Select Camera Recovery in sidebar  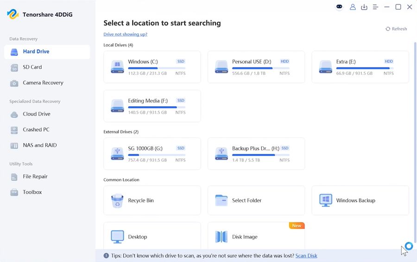click(x=47, y=83)
